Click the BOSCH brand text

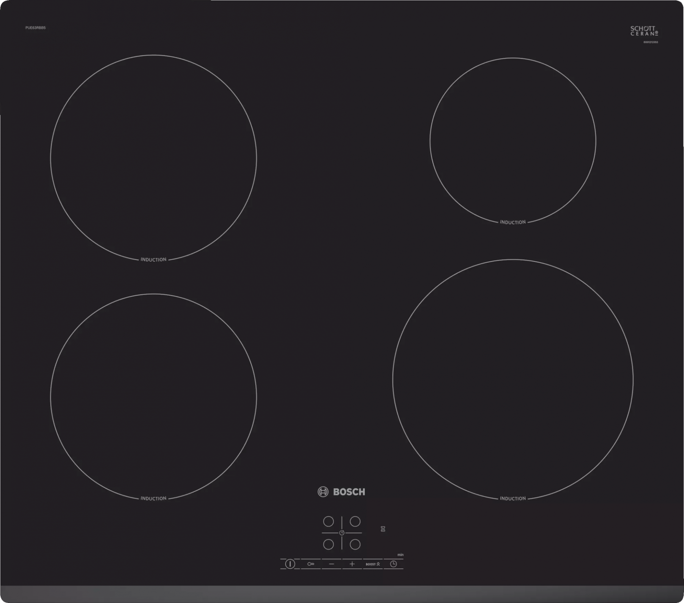(349, 492)
